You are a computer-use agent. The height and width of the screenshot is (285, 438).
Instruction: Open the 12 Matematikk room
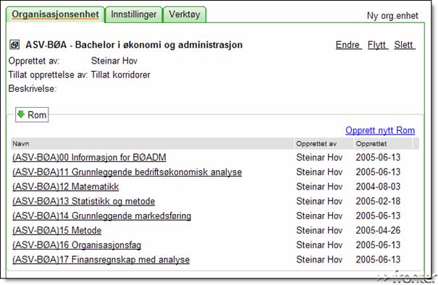tap(66, 187)
